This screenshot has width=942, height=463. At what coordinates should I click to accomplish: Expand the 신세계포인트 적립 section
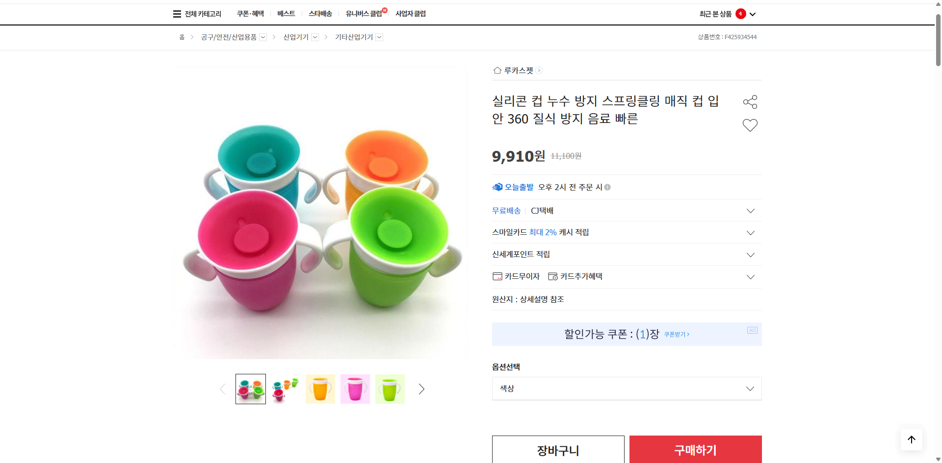750,254
